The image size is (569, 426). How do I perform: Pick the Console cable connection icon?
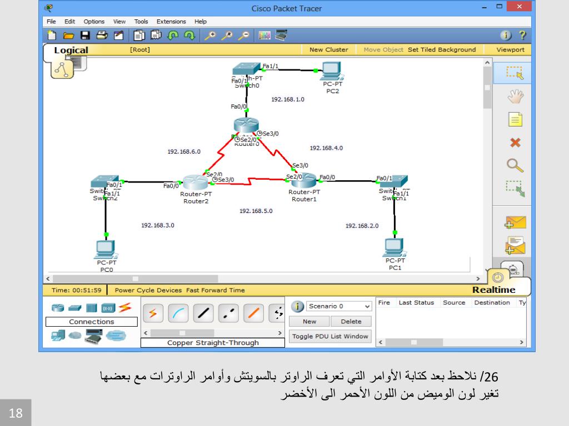click(178, 313)
